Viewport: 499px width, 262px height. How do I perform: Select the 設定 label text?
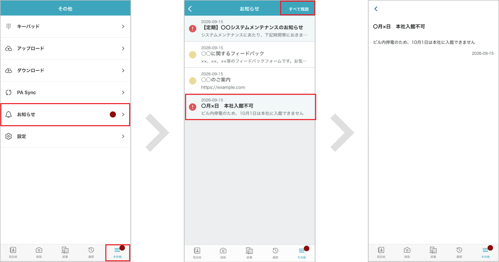coord(21,136)
